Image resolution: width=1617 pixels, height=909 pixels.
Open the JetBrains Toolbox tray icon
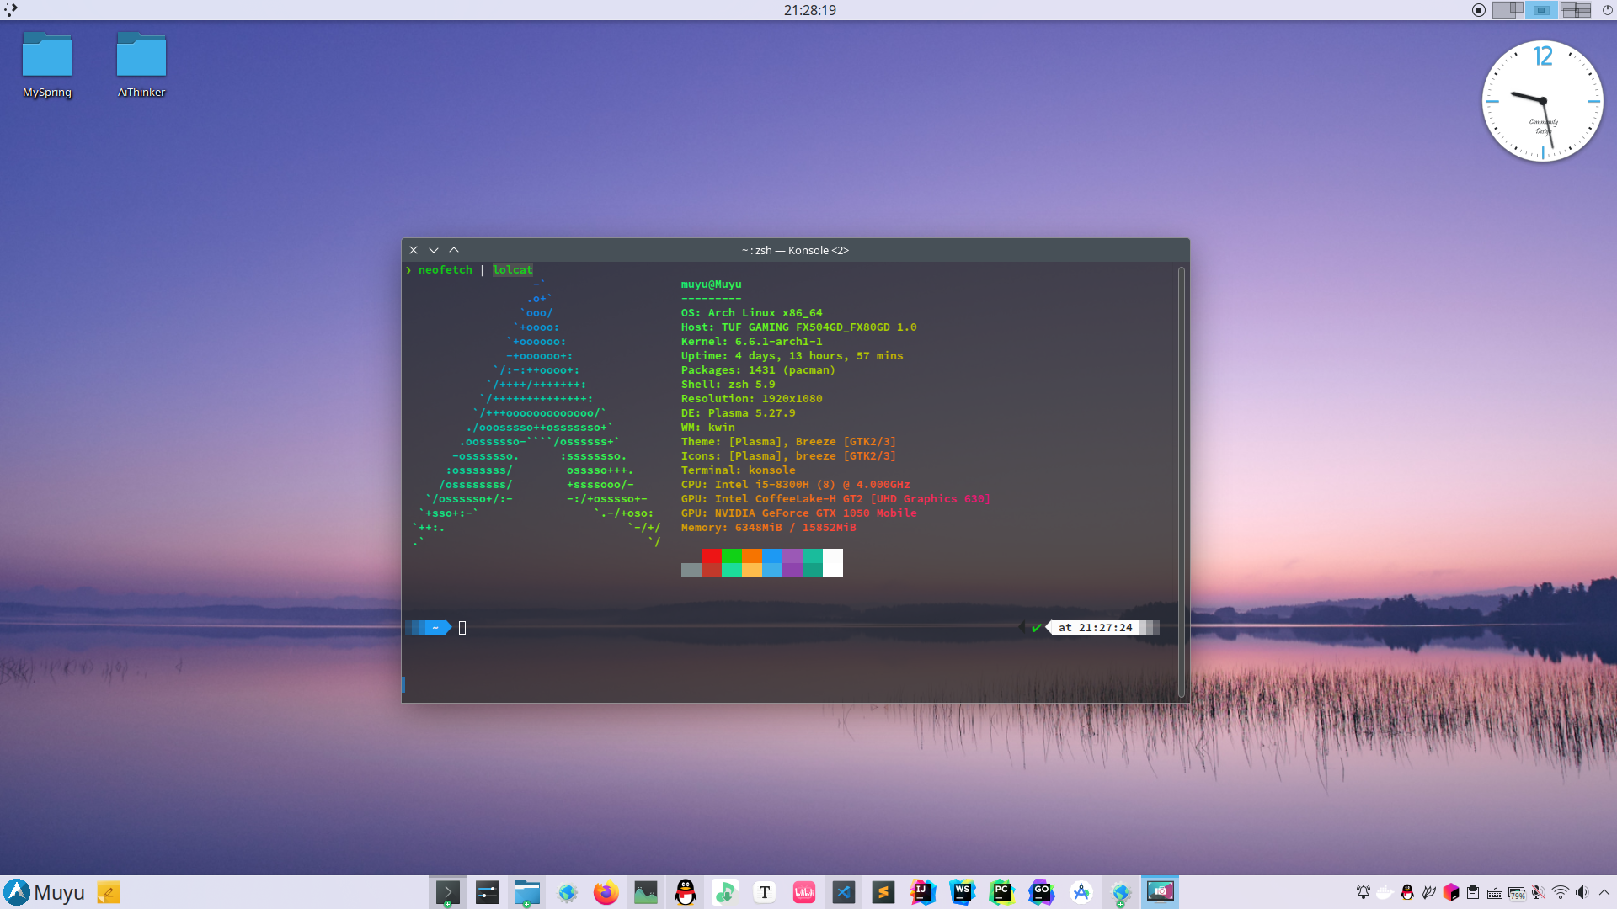pyautogui.click(x=1451, y=892)
